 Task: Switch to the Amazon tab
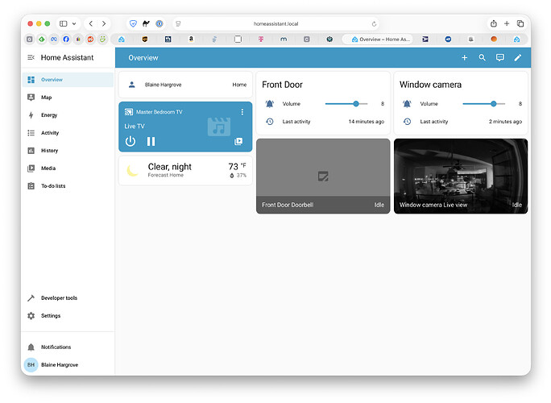(191, 39)
